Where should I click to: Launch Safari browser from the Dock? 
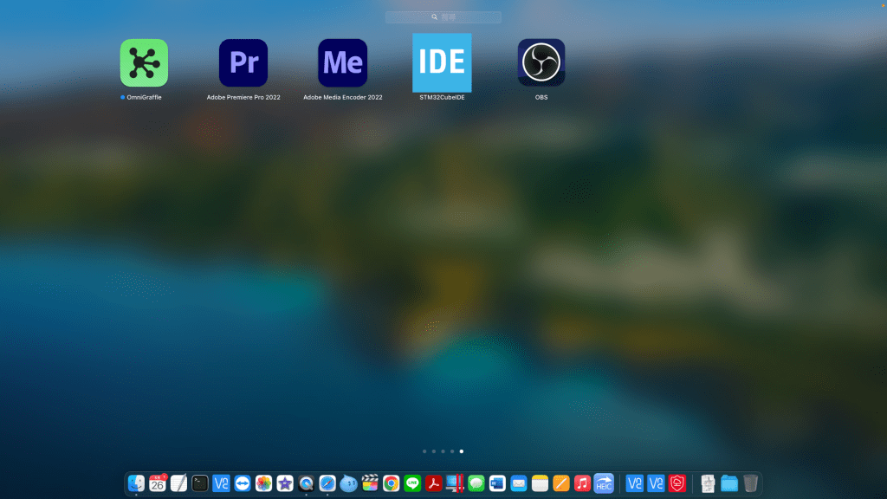[x=327, y=483]
